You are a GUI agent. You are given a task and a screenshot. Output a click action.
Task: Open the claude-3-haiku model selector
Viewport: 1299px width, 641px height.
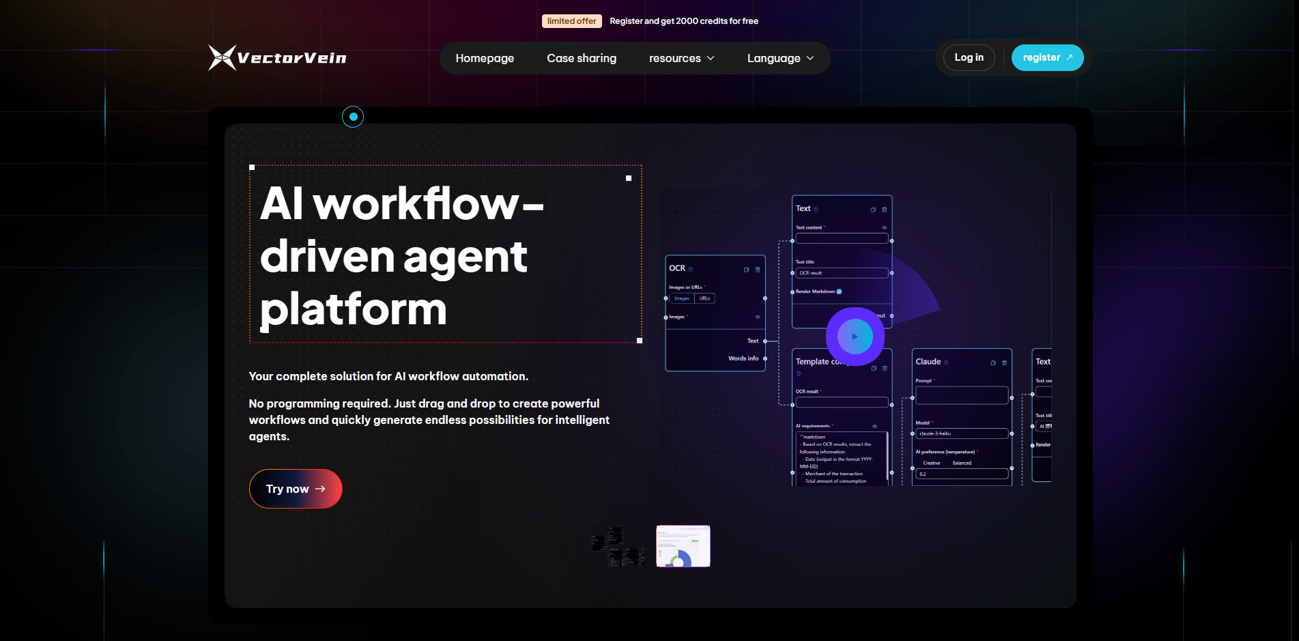(x=962, y=433)
